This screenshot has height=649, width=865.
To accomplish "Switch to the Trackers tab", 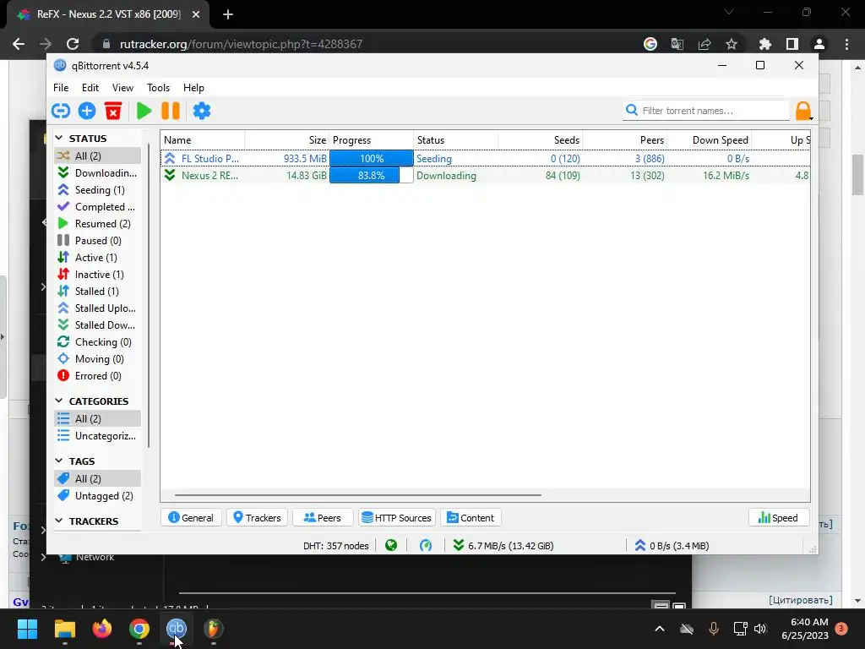I will click(x=257, y=518).
